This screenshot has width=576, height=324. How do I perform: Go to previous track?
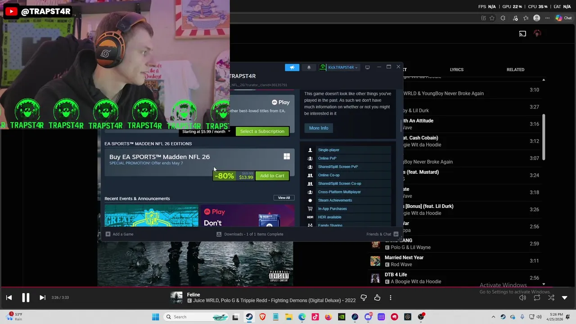[x=9, y=297]
